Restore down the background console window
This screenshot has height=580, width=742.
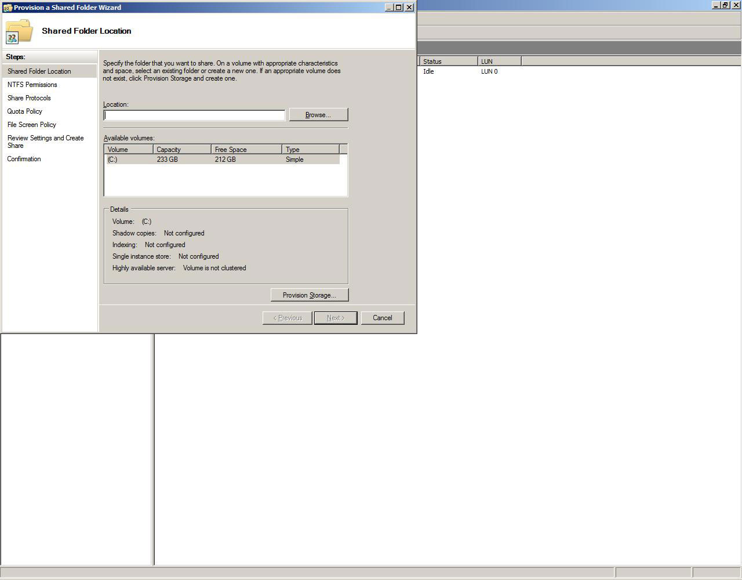pyautogui.click(x=725, y=5)
